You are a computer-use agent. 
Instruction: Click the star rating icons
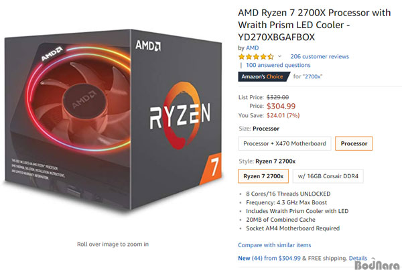click(x=256, y=57)
